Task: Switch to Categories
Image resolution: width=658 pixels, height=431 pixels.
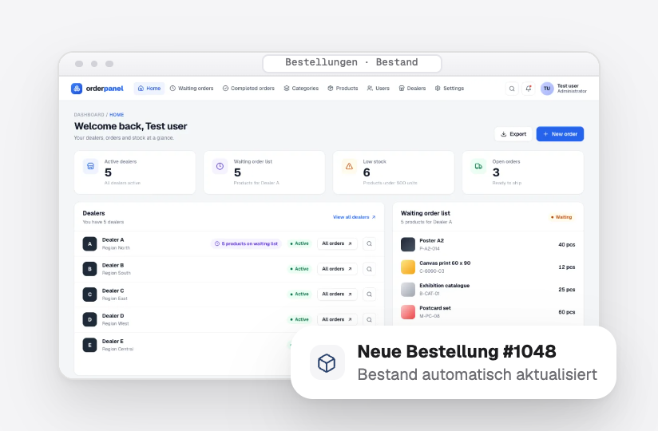Action: [301, 89]
